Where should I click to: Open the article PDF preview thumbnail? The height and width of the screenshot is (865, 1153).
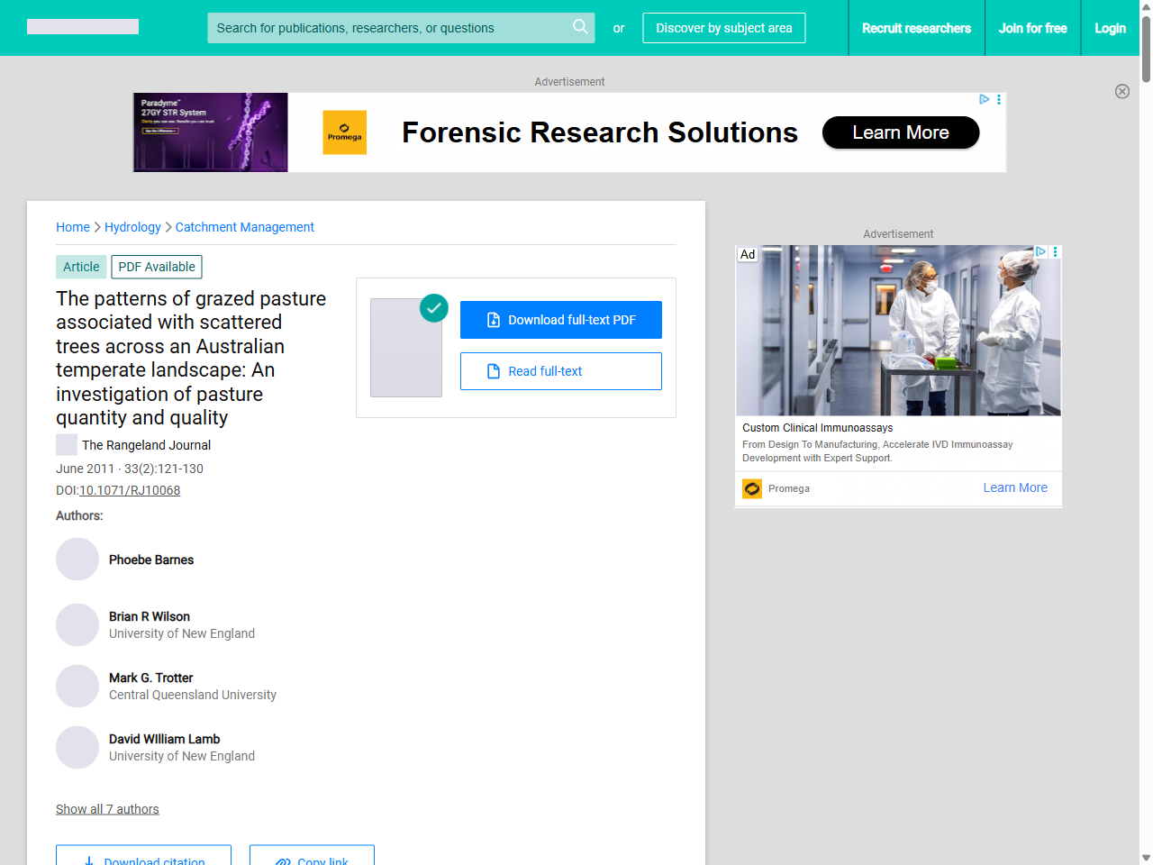click(x=406, y=348)
